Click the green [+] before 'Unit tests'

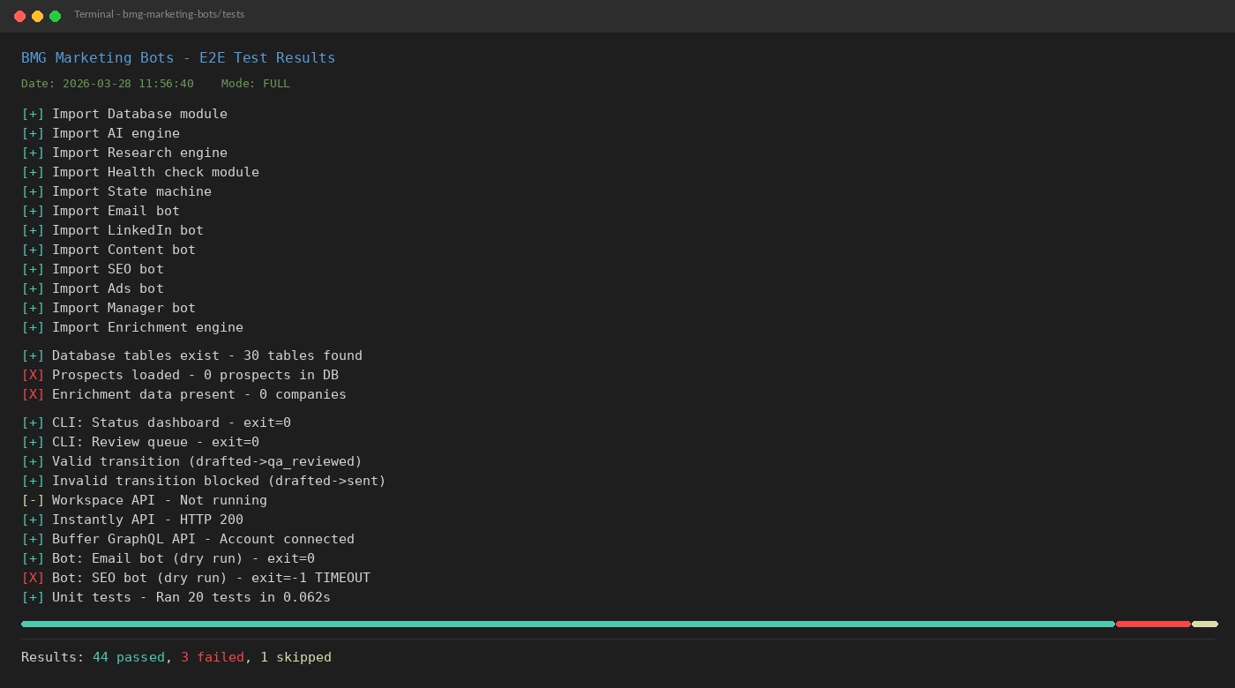pos(33,597)
